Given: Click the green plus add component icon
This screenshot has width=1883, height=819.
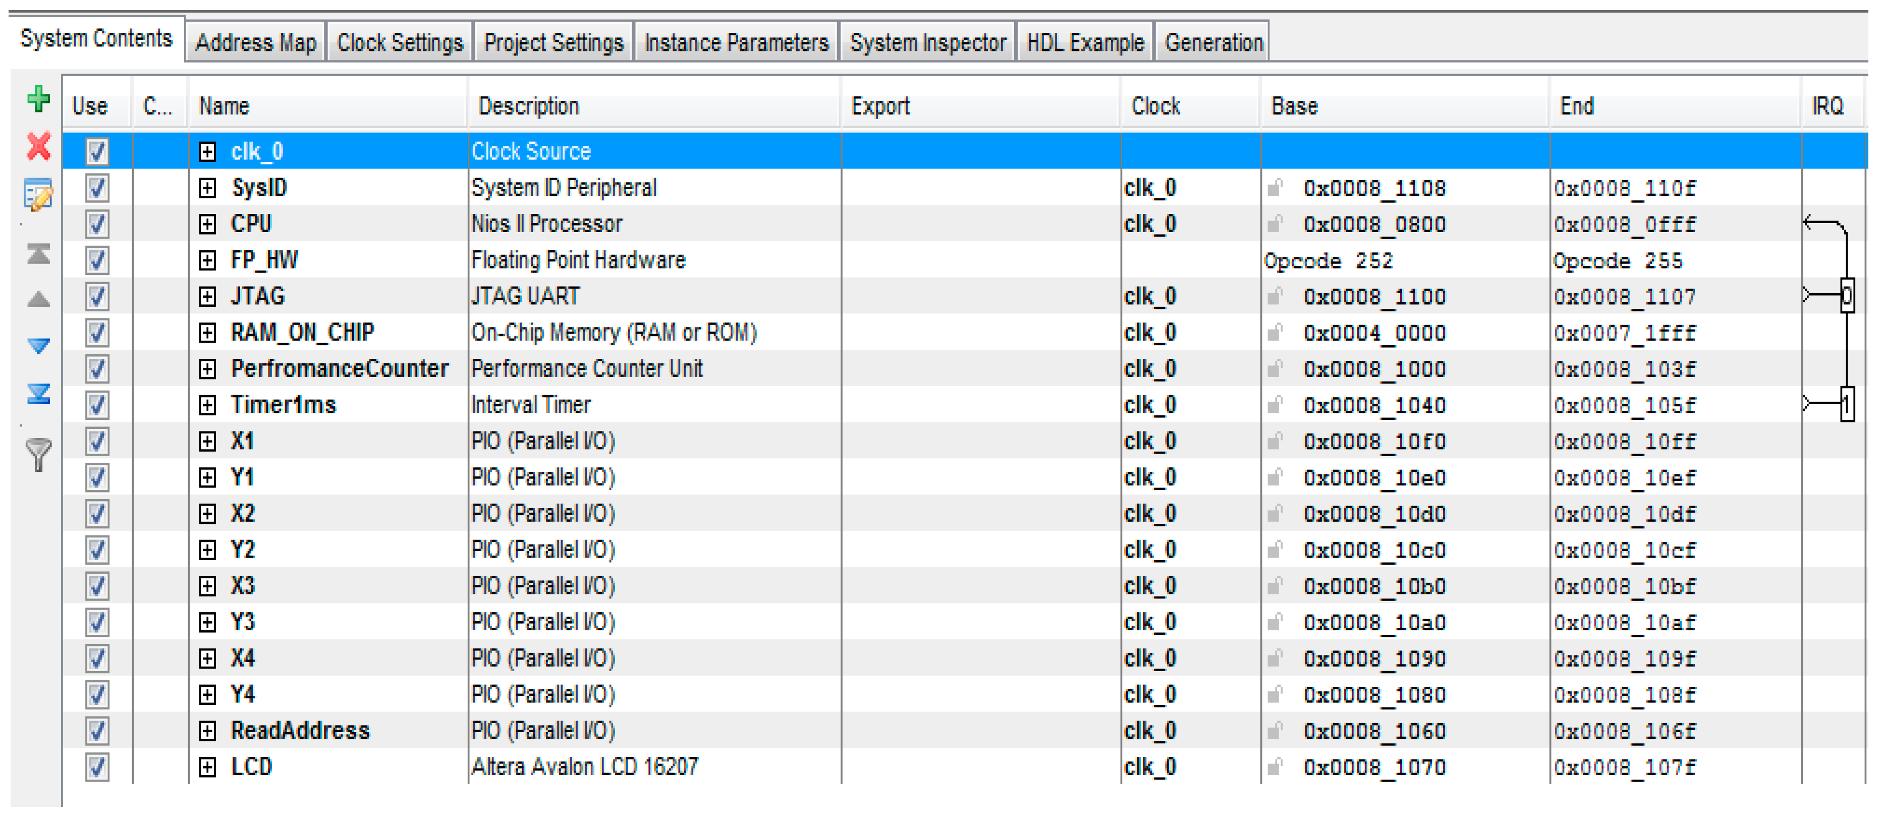Looking at the screenshot, I should (x=38, y=98).
